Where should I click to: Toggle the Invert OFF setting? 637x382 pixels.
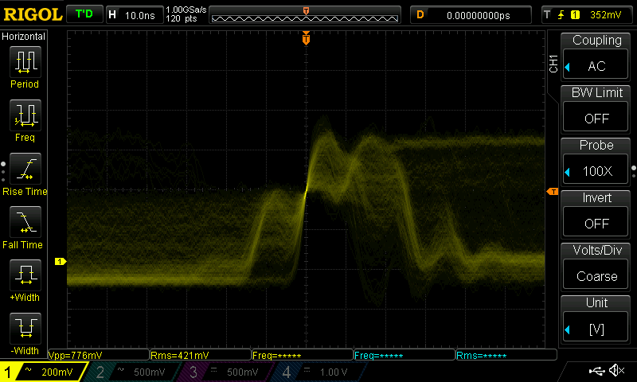point(596,215)
